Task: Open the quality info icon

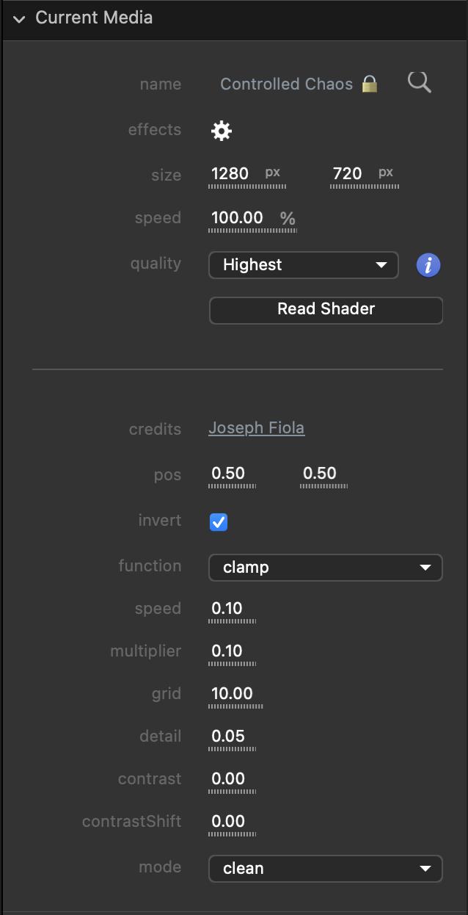Action: (428, 265)
